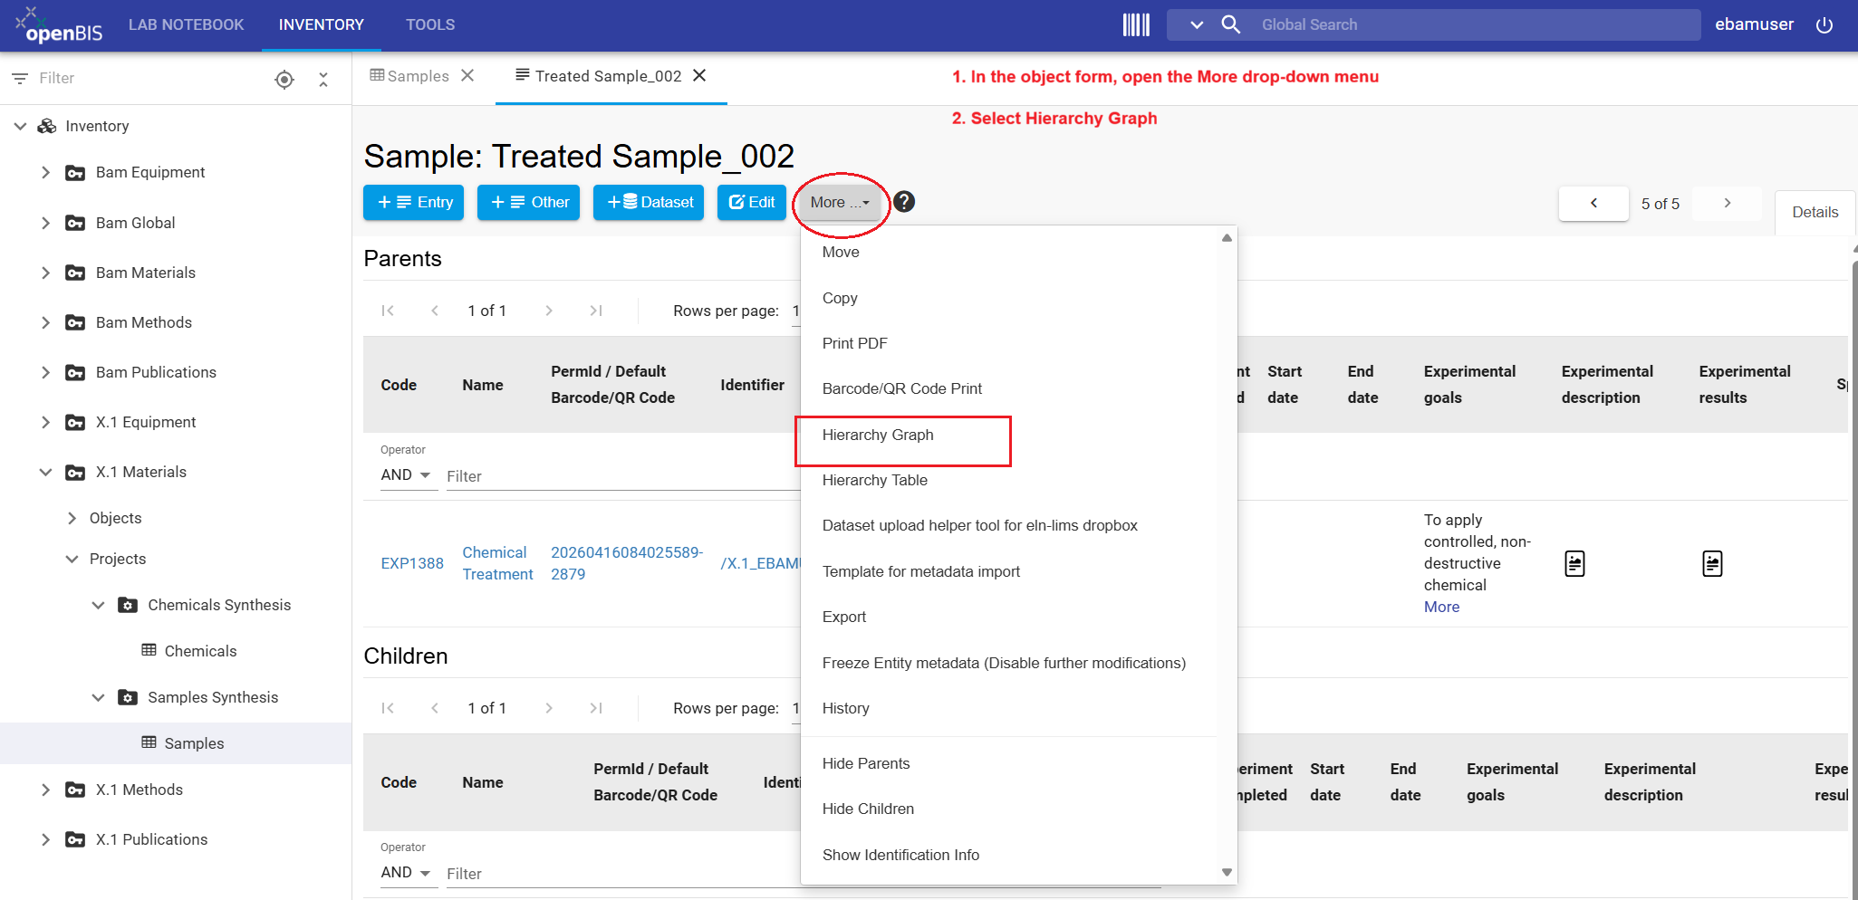
Task: Expand the Bam Equipment tree node
Action: [x=45, y=172]
